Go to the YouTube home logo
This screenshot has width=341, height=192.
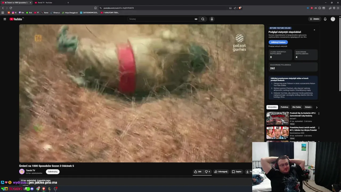pos(16,19)
